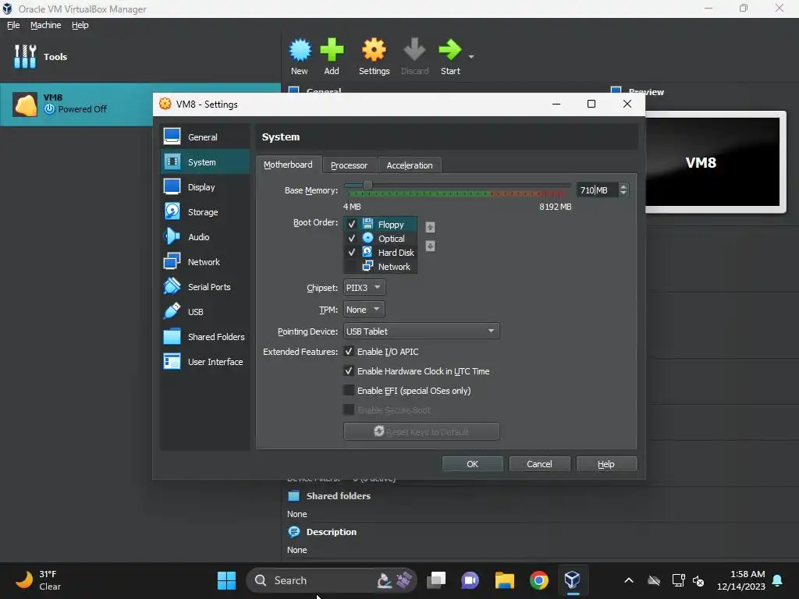This screenshot has height=599, width=799.
Task: Open File Explorer from taskbar
Action: click(x=505, y=580)
